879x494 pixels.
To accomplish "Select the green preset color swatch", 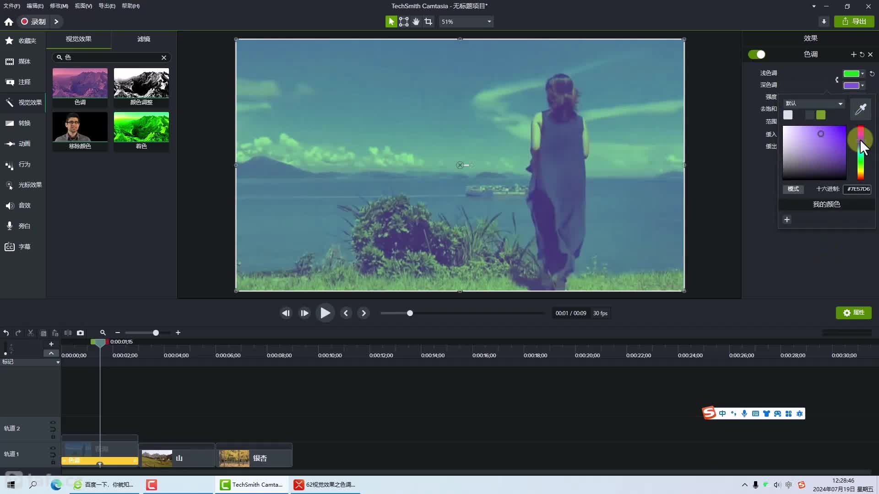I will tap(821, 115).
